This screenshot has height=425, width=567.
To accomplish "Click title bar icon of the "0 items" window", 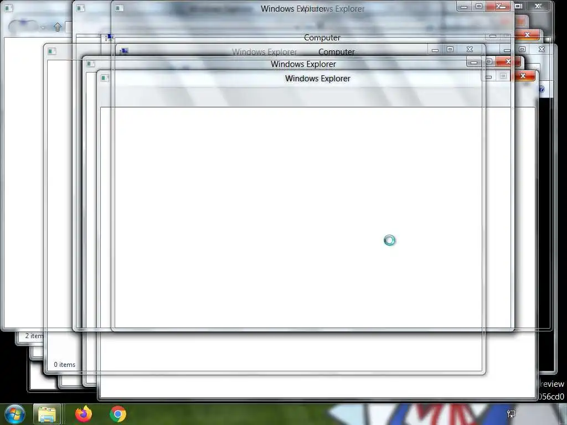I will tap(52, 51).
